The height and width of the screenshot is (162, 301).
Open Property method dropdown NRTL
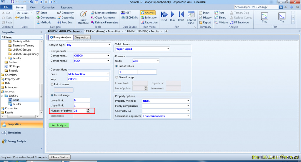pyautogui.click(x=166, y=101)
